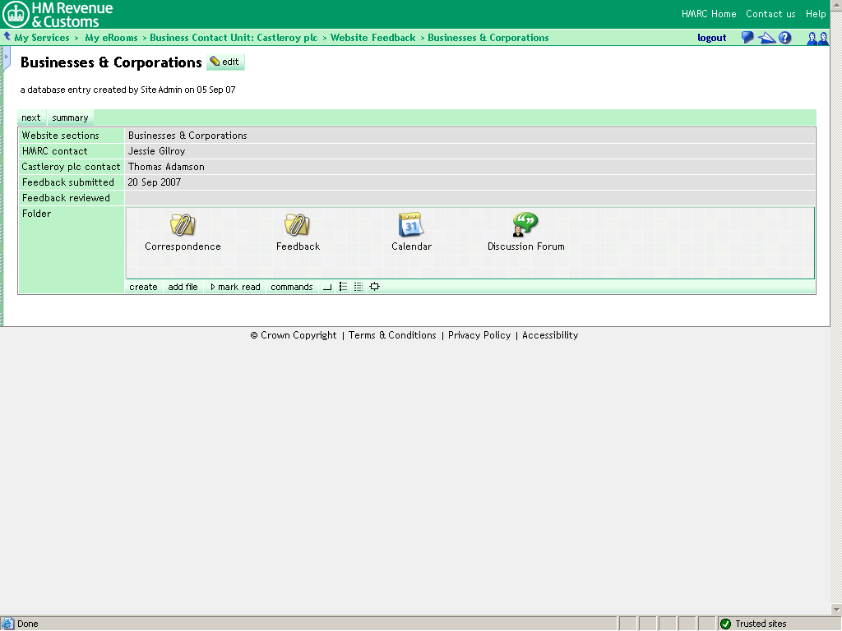The height and width of the screenshot is (631, 842).
Task: Open the Help question mark icon
Action: (786, 37)
